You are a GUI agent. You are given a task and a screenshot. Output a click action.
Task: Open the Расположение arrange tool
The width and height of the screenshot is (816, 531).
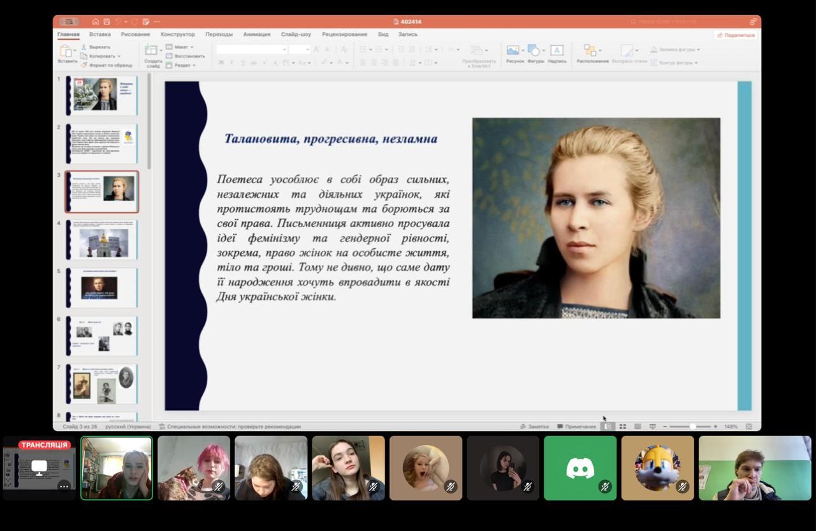(591, 51)
